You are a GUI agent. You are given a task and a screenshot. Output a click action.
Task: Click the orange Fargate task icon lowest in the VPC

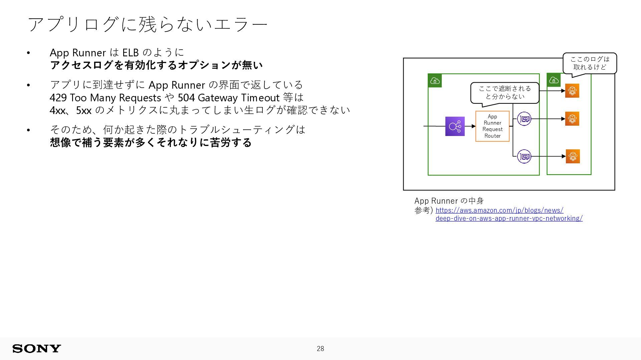(x=573, y=156)
